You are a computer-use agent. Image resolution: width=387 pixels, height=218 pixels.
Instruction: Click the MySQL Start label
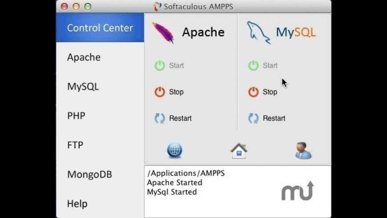(x=270, y=66)
